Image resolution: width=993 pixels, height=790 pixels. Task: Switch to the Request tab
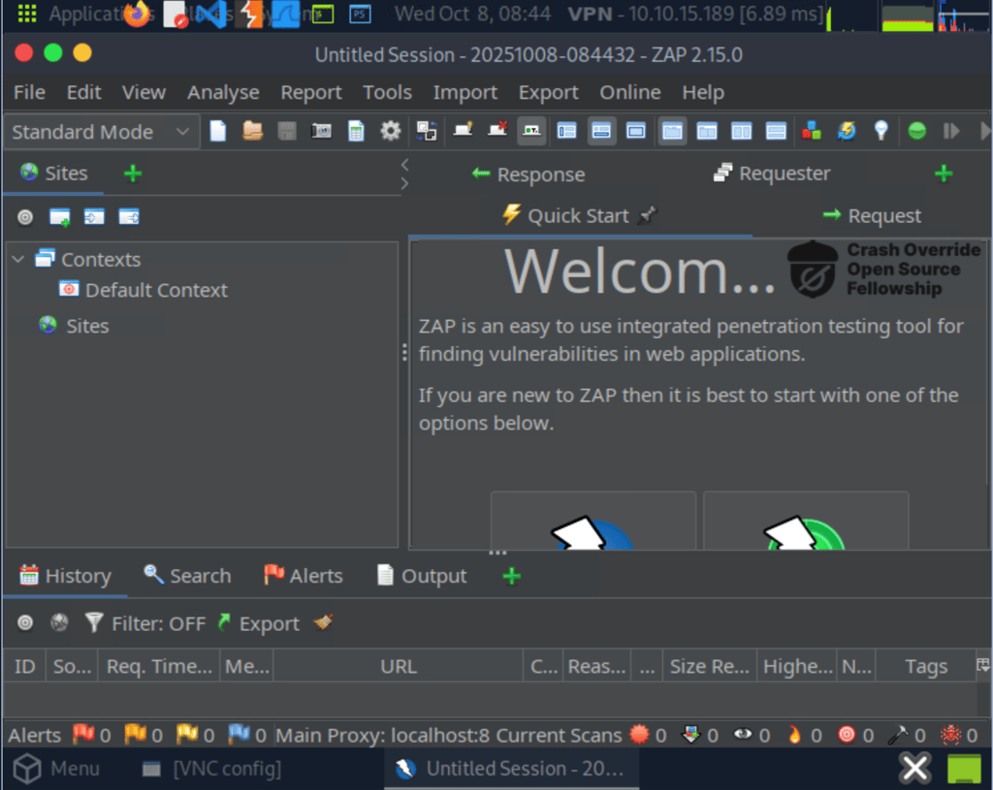pyautogui.click(x=872, y=216)
